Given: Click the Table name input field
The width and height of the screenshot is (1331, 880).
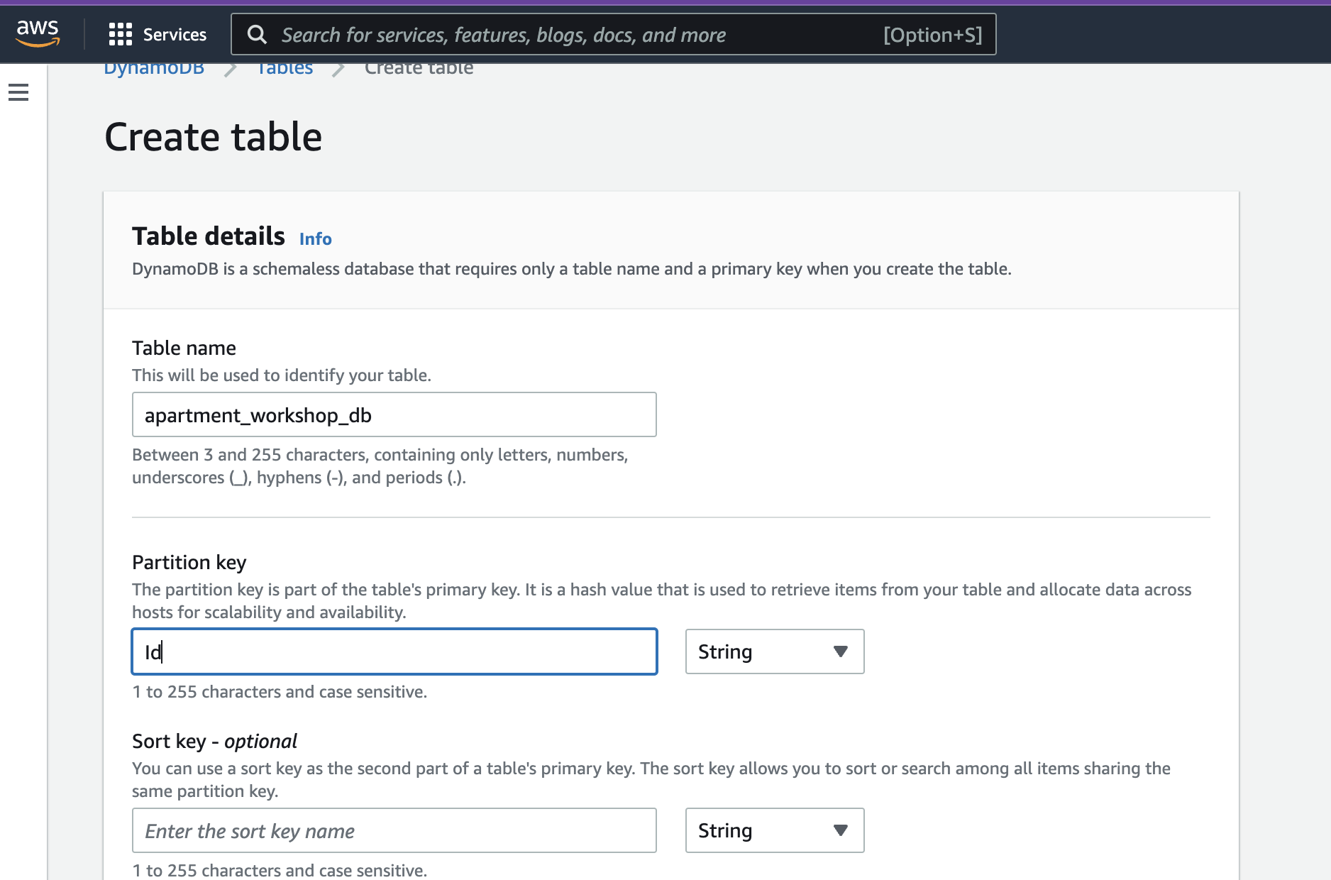Looking at the screenshot, I should pyautogui.click(x=394, y=414).
